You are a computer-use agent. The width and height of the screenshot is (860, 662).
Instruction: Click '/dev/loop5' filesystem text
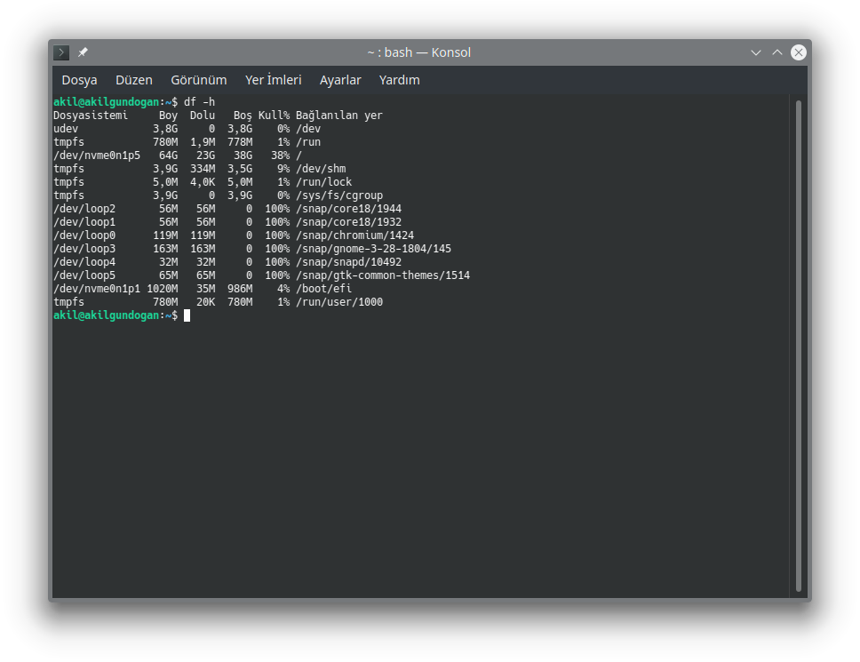pos(84,275)
